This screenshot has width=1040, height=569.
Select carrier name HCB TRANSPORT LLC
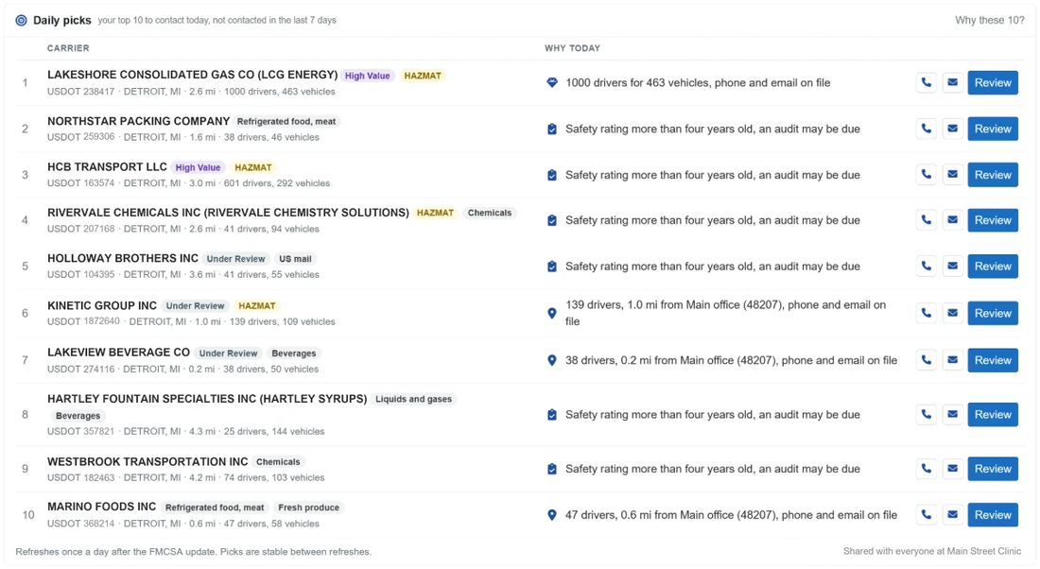[108, 167]
